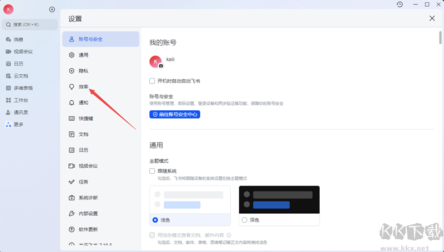Image resolution: width=444 pixels, height=252 pixels.
Task: Maximize the Feishu window
Action: click(x=427, y=4)
